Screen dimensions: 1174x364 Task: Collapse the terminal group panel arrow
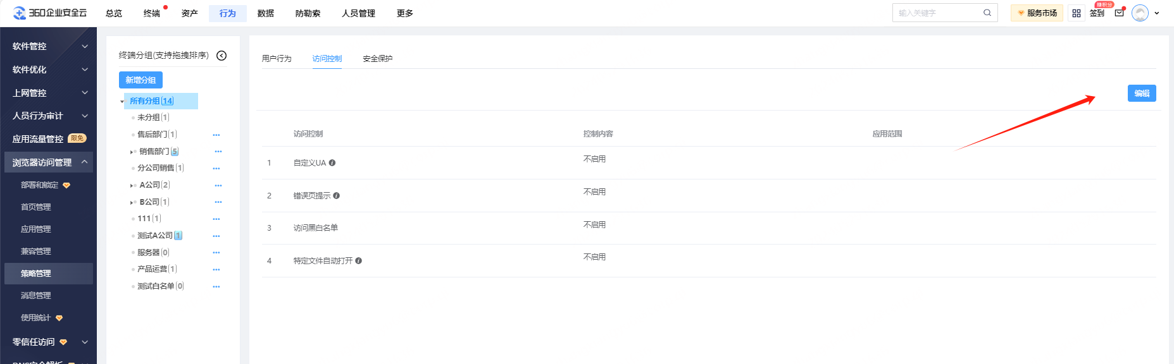[x=222, y=56]
